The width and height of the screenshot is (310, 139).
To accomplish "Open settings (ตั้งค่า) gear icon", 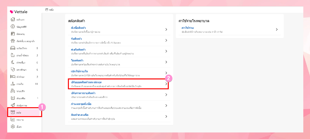I will [13, 127].
